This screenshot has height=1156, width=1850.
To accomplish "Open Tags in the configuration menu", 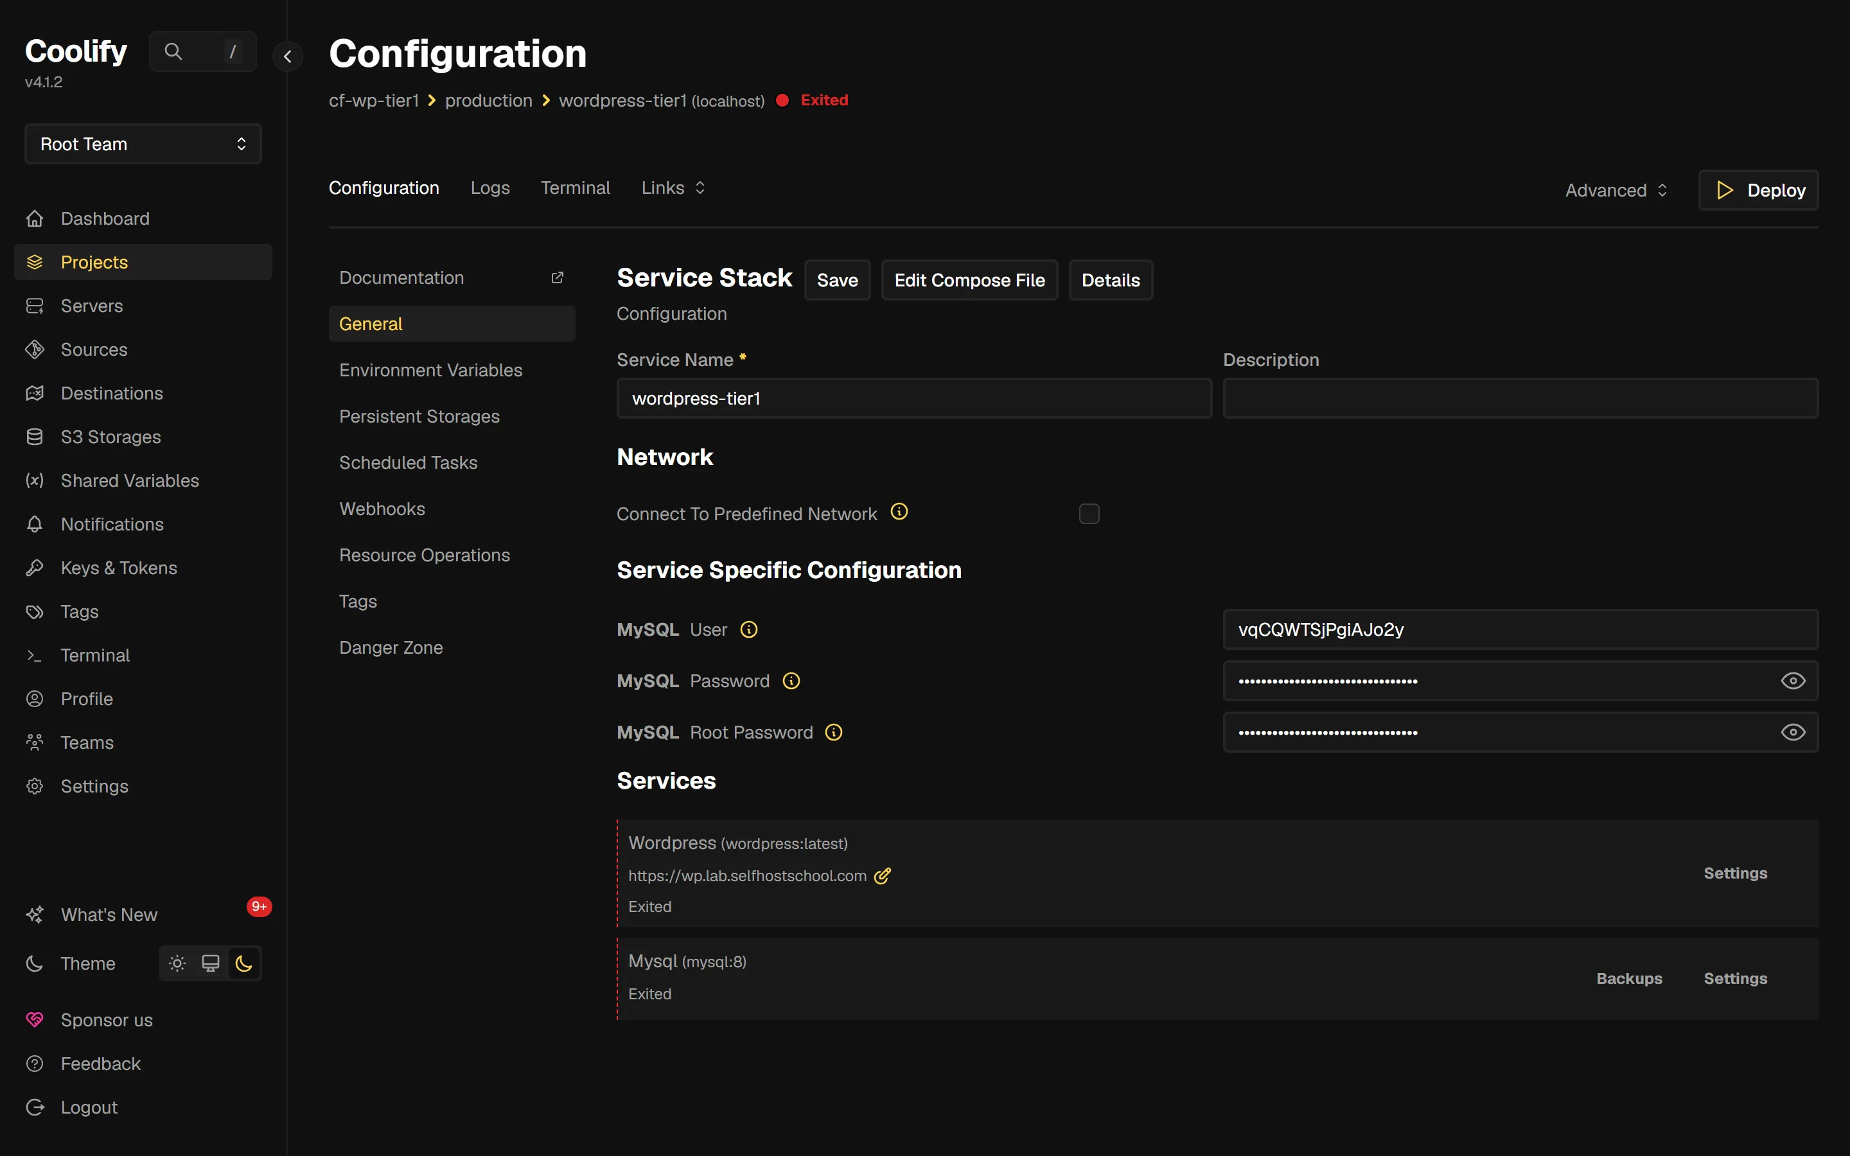I will coord(452,602).
